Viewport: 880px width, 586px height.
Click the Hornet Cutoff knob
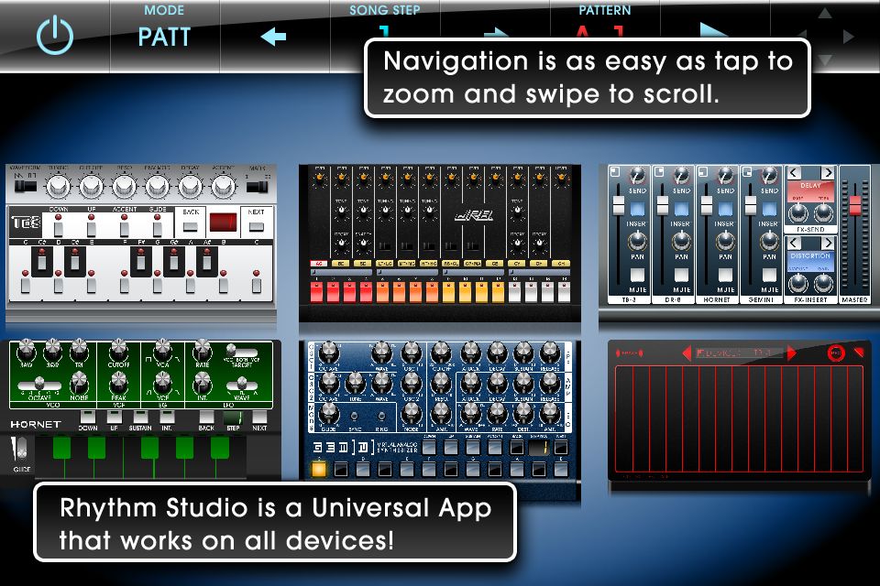(118, 350)
